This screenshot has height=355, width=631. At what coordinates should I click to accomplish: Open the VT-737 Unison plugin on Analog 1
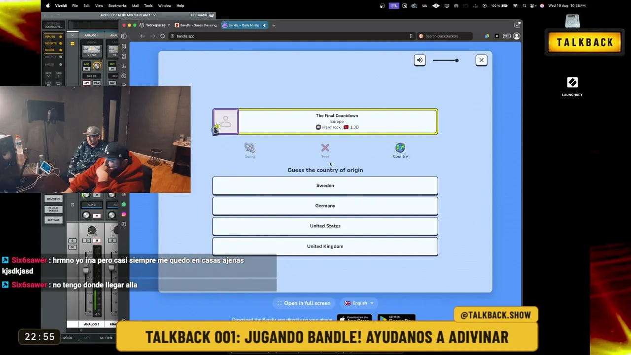click(x=92, y=51)
